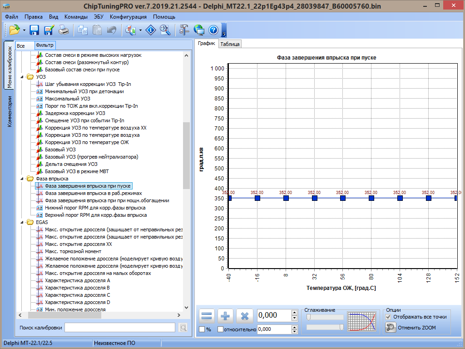The width and height of the screenshot is (465, 349).
Task: Click the blue diamond info icon
Action: (x=151, y=30)
